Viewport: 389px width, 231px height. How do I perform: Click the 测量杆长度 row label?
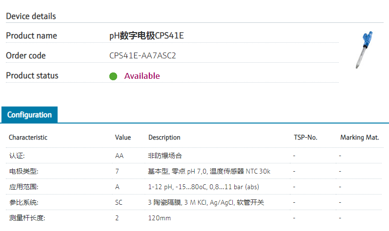[x=26, y=218]
